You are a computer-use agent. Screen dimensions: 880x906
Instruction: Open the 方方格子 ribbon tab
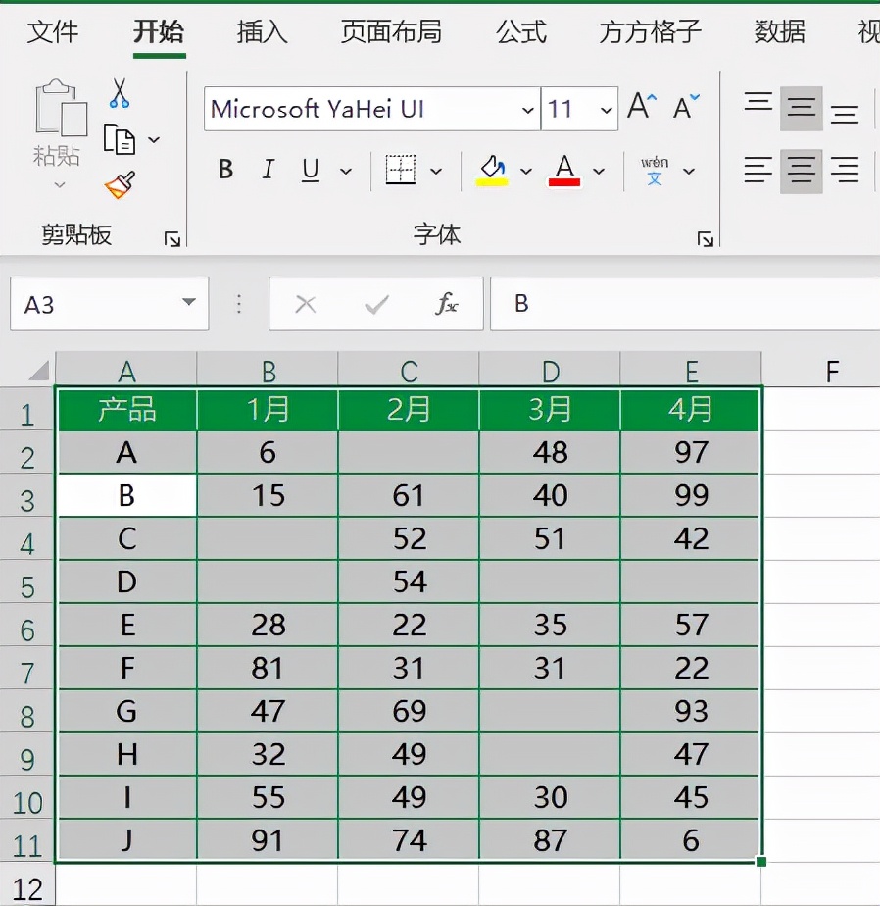(648, 31)
